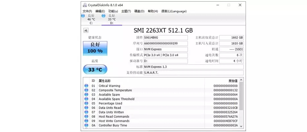Image resolution: width=307 pixels, height=132 pixels.
Task: Click the standard field NVM Express 1.3
Action: click(x=194, y=67)
